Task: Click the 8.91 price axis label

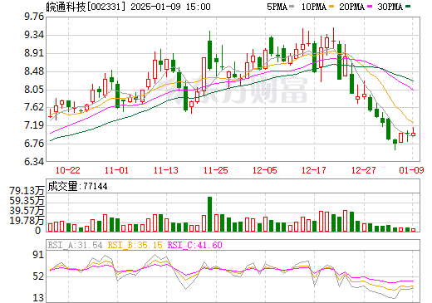Action: point(34,53)
